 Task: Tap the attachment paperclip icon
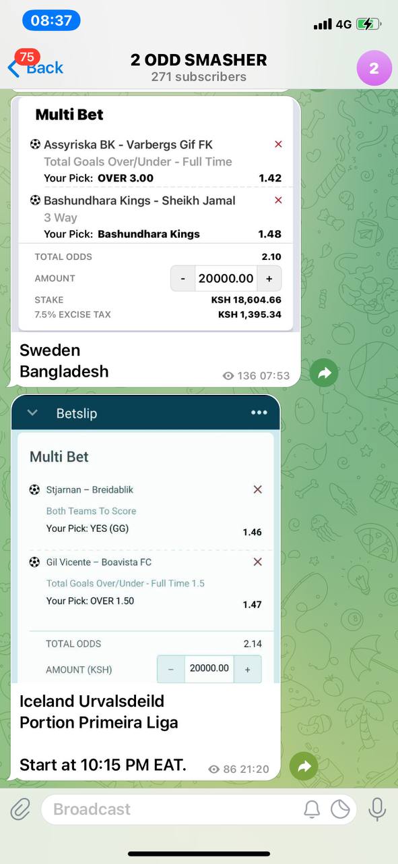[21, 809]
